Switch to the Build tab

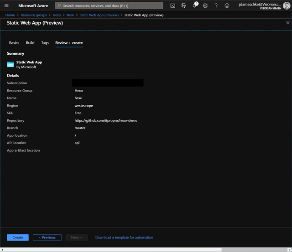[x=30, y=43]
